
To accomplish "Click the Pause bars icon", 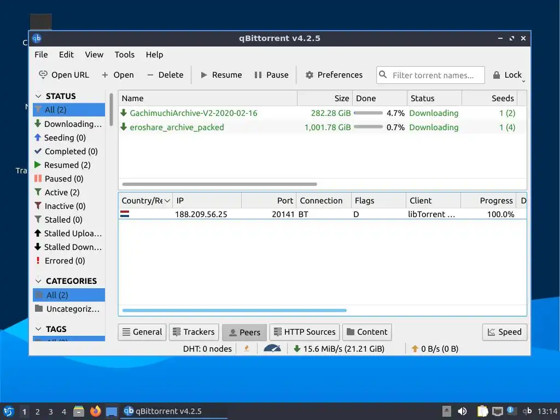I will click(x=258, y=75).
